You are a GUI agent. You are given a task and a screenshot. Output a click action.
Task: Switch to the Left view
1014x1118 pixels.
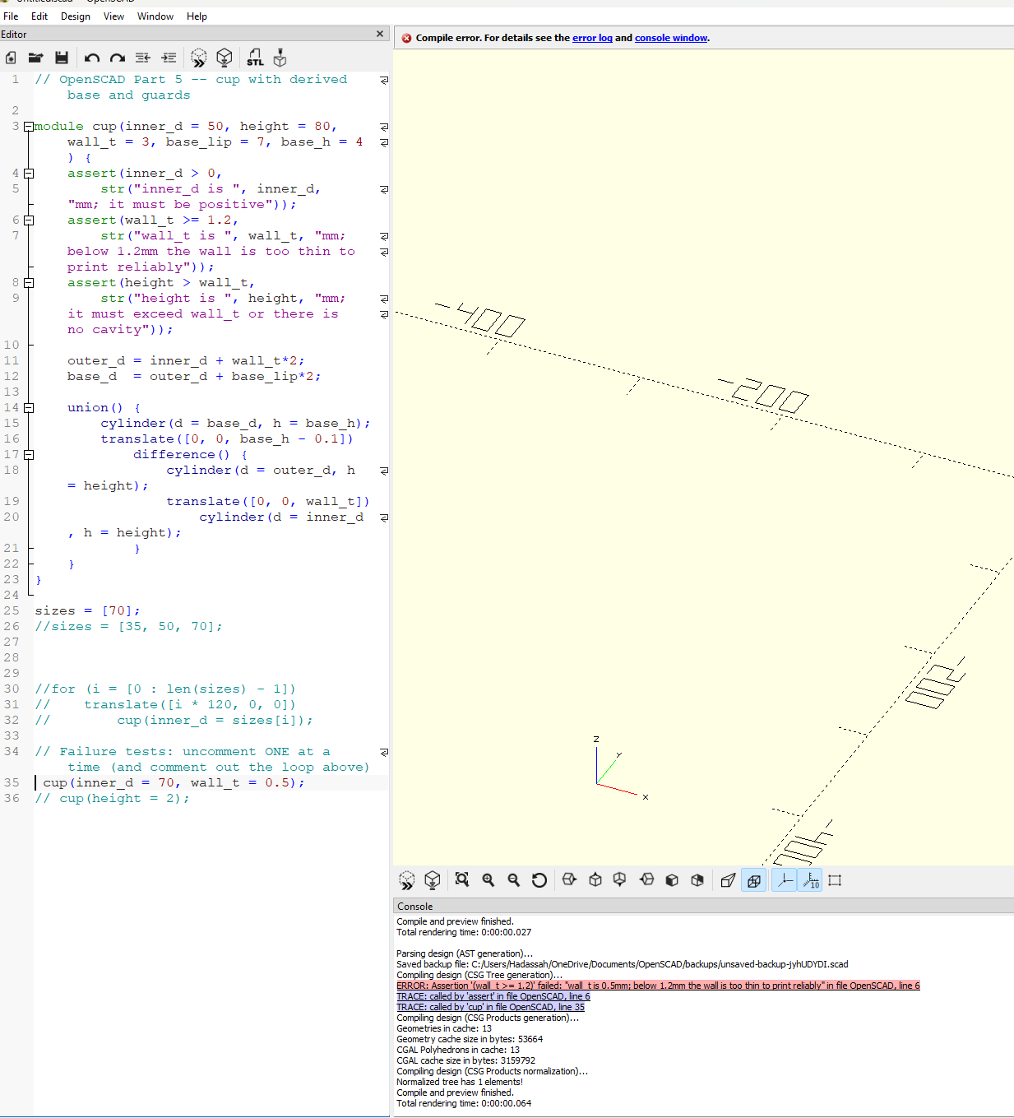point(646,880)
